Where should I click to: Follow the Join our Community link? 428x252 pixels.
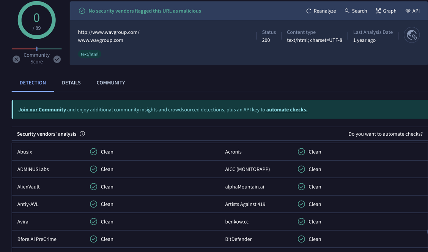click(x=42, y=109)
